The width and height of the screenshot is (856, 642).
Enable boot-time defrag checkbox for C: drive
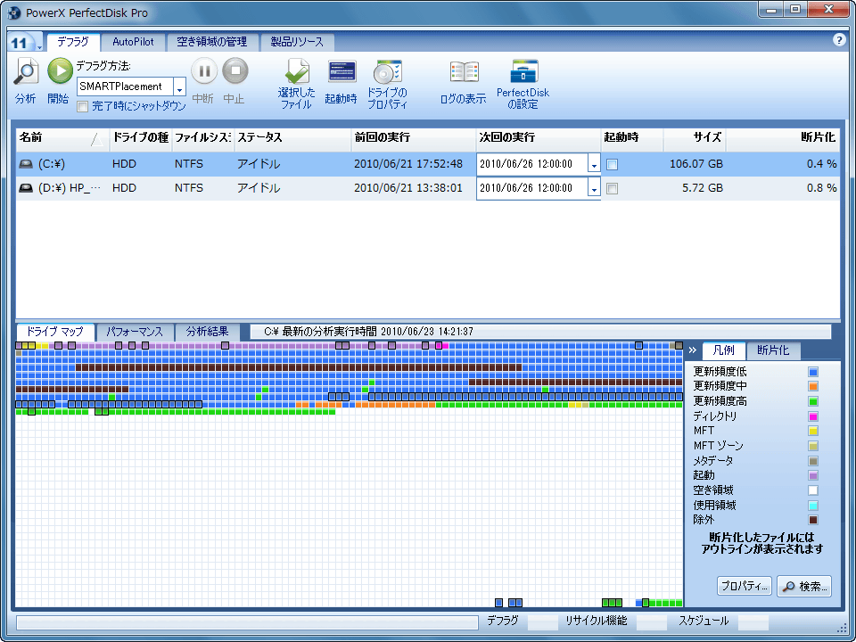tap(613, 164)
